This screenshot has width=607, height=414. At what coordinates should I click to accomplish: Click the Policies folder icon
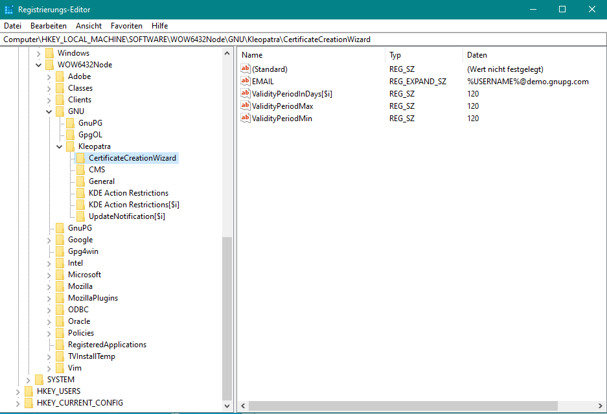pos(60,333)
